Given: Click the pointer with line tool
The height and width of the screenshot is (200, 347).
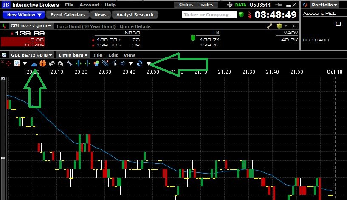Looking at the screenshot, I should coord(114,64).
